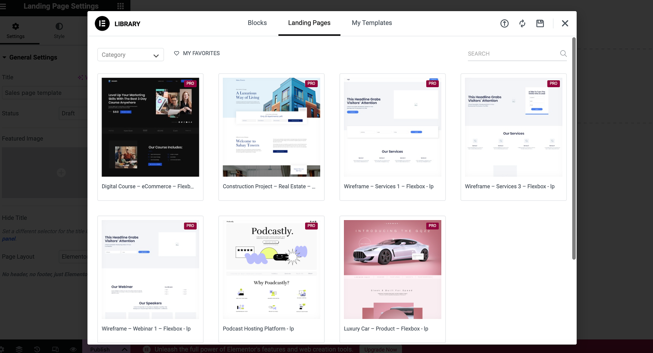Select Digital Course eCommerce template thumbnail
Screen dimensions: 653x353
pyautogui.click(x=150, y=127)
